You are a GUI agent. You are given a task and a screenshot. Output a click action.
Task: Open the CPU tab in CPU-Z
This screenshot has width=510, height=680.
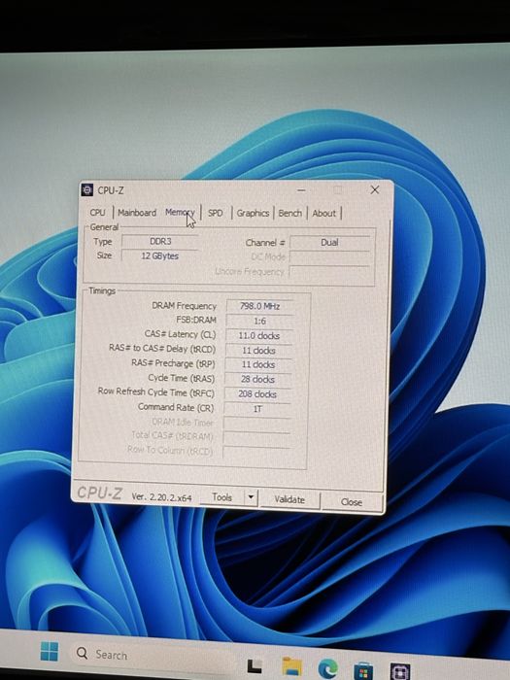pos(97,213)
